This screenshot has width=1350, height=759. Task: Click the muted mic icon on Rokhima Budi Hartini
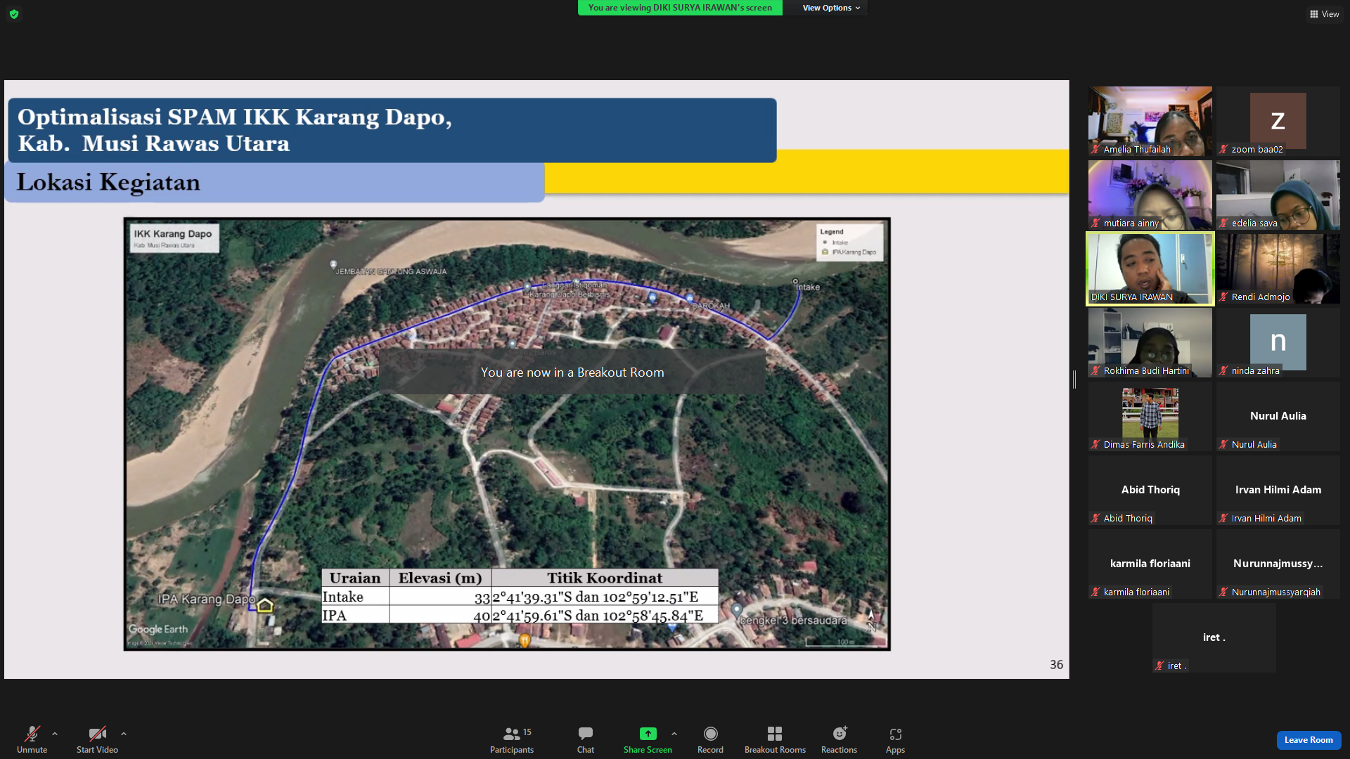1095,370
